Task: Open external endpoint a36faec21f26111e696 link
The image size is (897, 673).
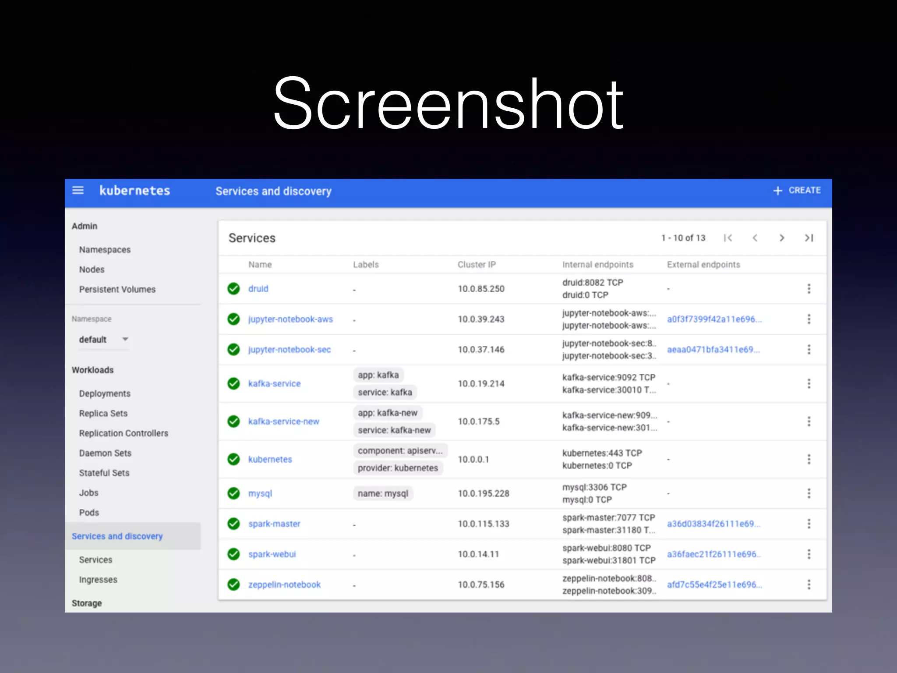Action: (714, 554)
